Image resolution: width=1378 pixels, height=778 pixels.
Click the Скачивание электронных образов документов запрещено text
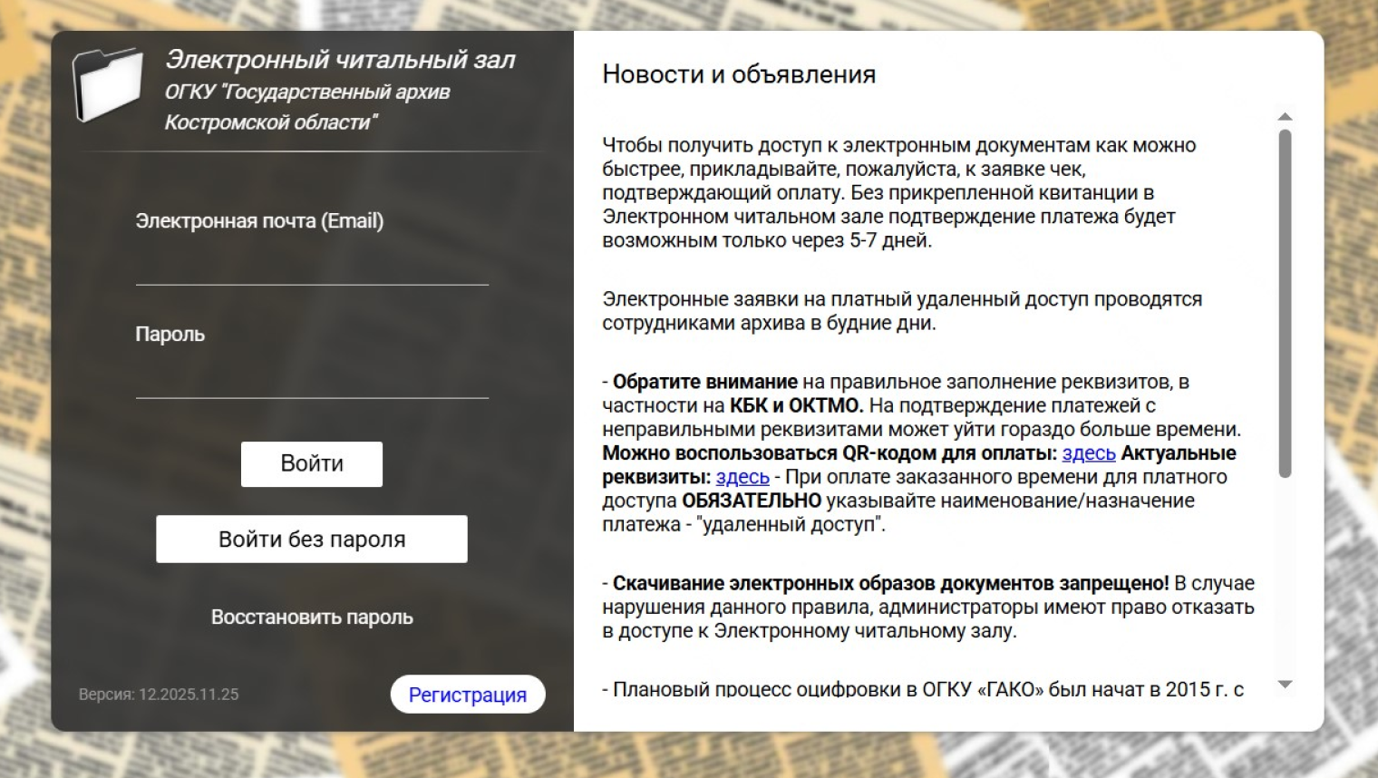click(891, 583)
